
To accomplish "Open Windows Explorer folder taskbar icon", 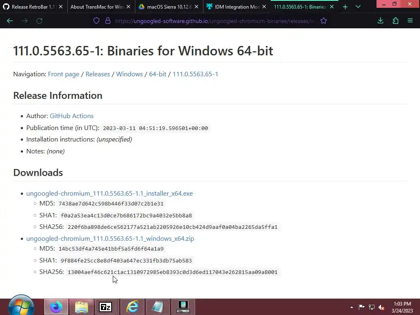I will click(82, 307).
